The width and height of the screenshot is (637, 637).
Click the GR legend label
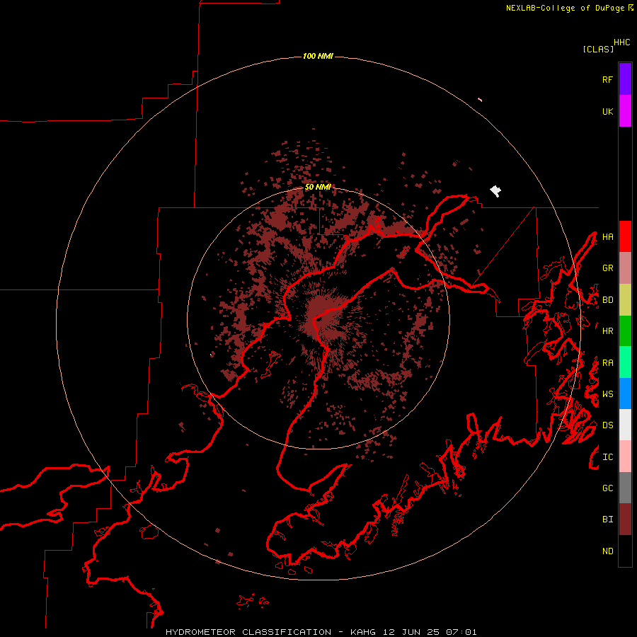tap(607, 268)
